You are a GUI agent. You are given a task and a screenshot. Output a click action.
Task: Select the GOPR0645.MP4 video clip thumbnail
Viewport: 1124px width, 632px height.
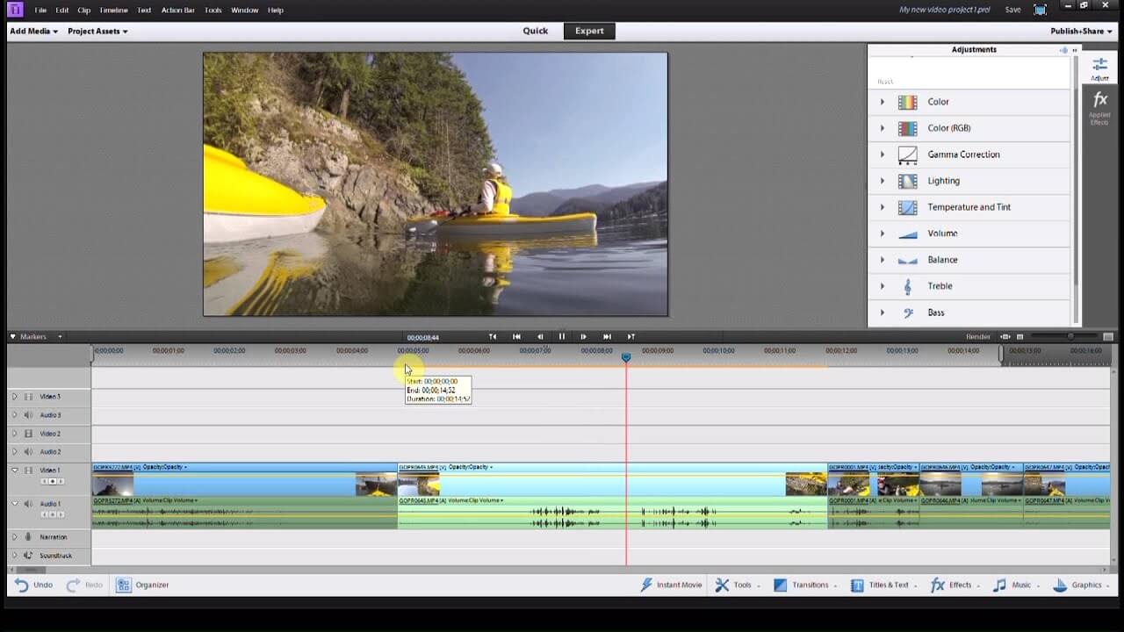point(419,485)
